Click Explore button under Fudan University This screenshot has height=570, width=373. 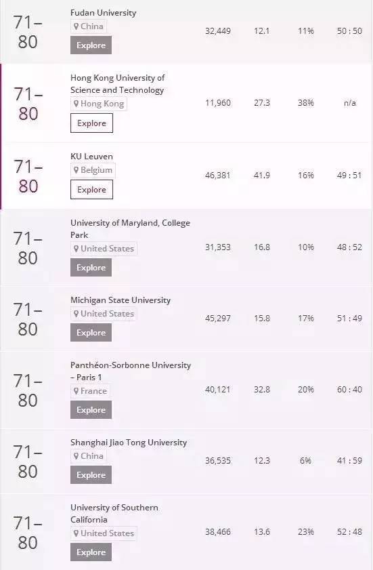point(91,45)
